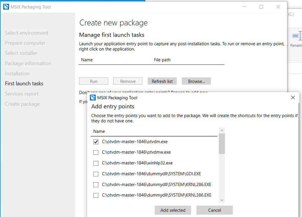This screenshot has width=302, height=217.
Task: Go to the Prepare computer step
Action: 25,43
